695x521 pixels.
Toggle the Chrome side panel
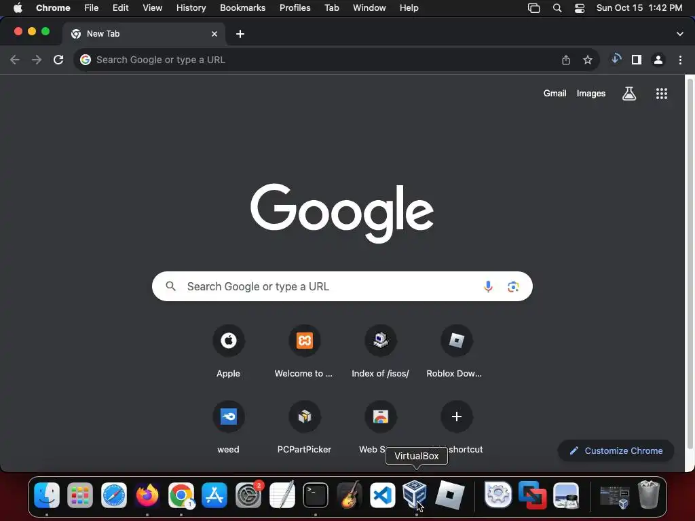[637, 60]
